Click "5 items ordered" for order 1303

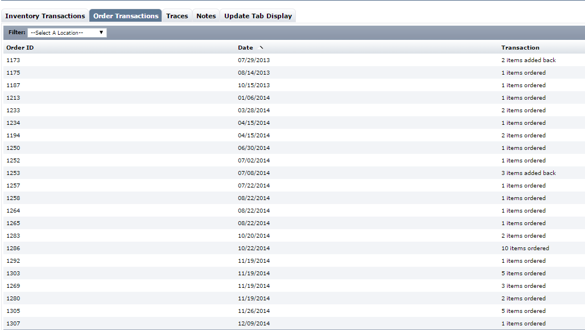(524, 273)
